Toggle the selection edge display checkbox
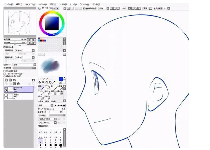 pyautogui.click(x=84, y=8)
